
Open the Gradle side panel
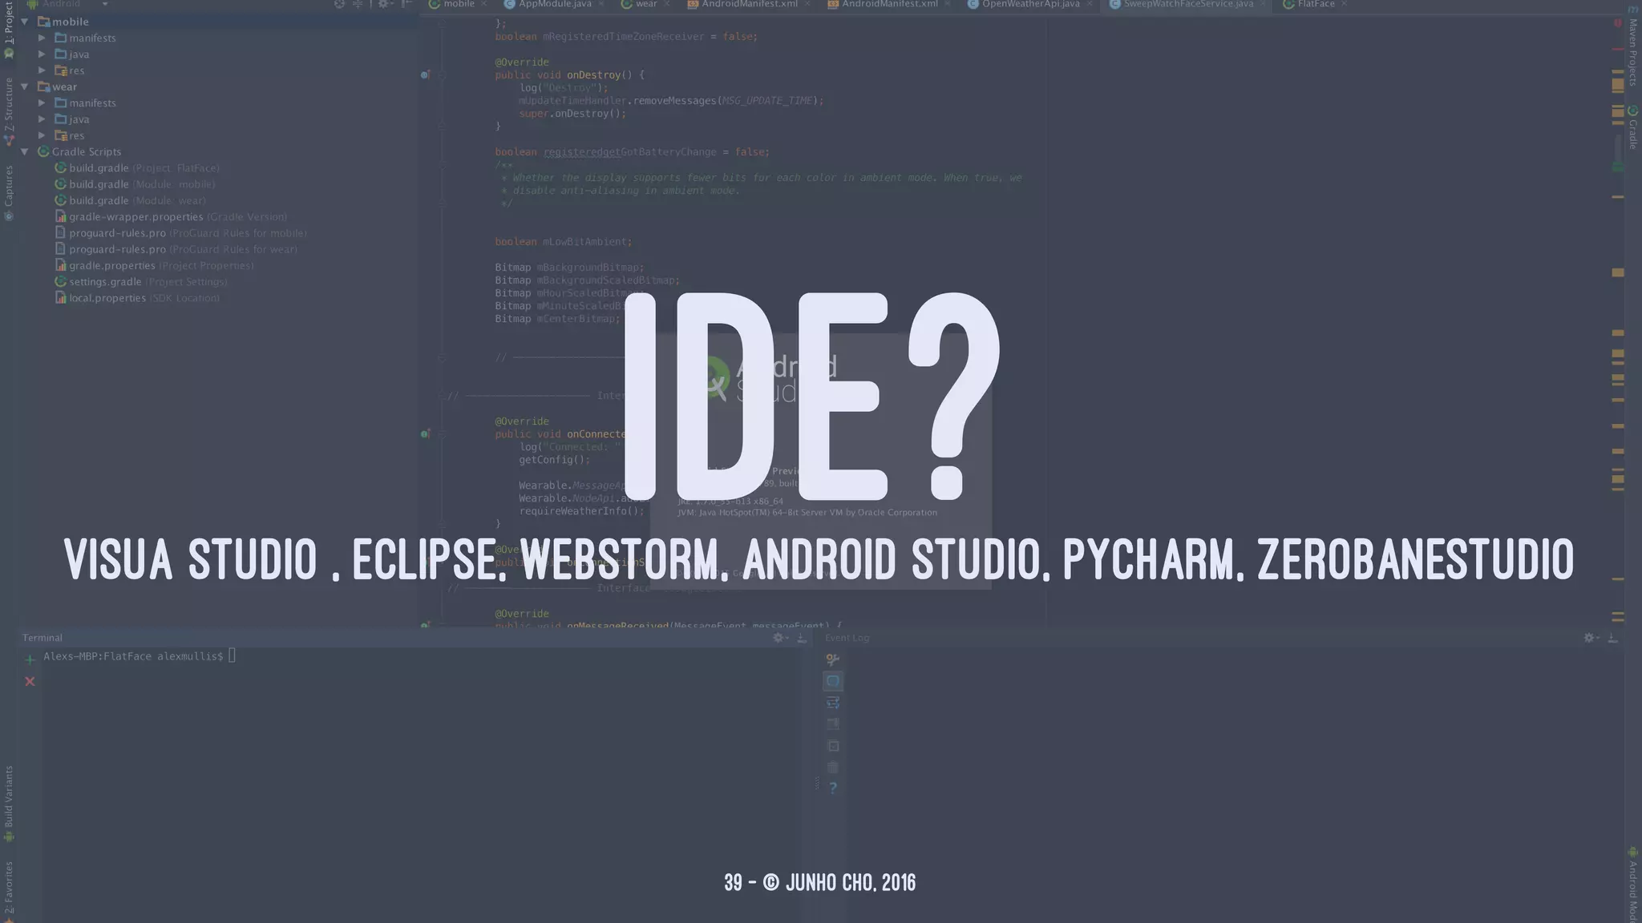[x=1633, y=127]
